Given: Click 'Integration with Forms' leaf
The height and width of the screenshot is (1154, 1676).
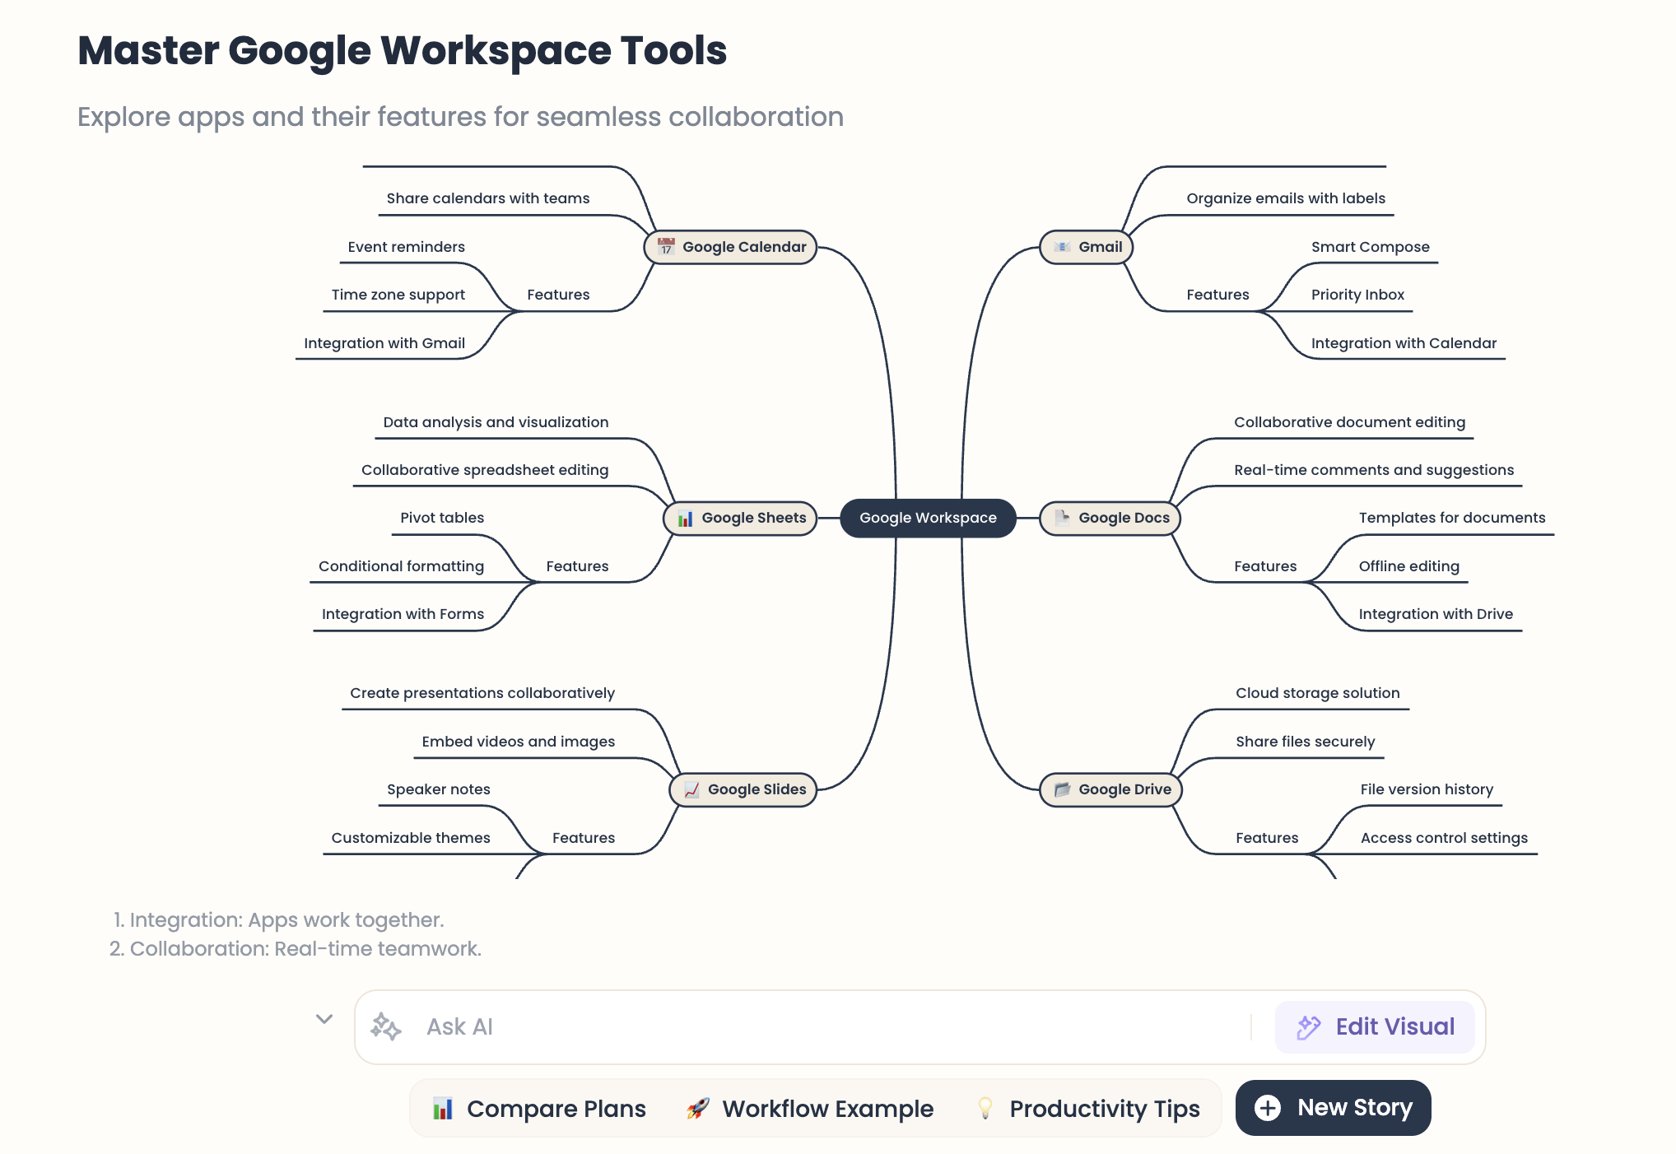Looking at the screenshot, I should click(403, 614).
